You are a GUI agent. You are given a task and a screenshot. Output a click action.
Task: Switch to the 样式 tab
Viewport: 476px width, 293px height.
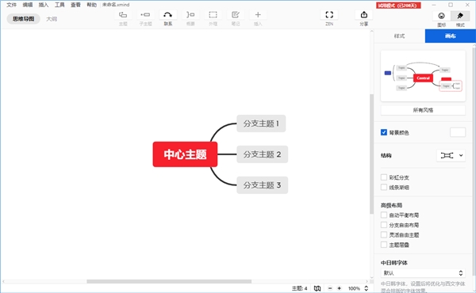[400, 36]
